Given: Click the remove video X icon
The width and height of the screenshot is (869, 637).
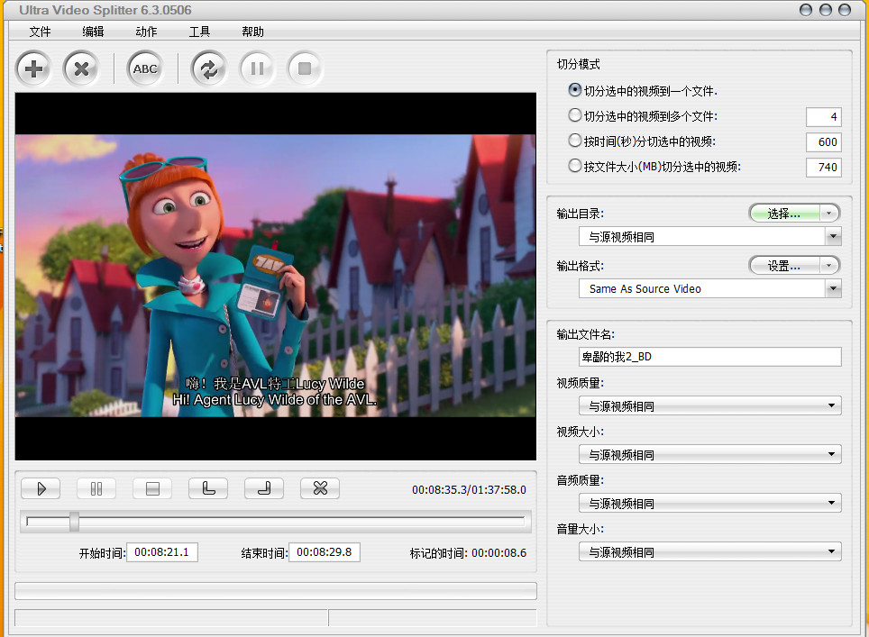Looking at the screenshot, I should [x=81, y=68].
